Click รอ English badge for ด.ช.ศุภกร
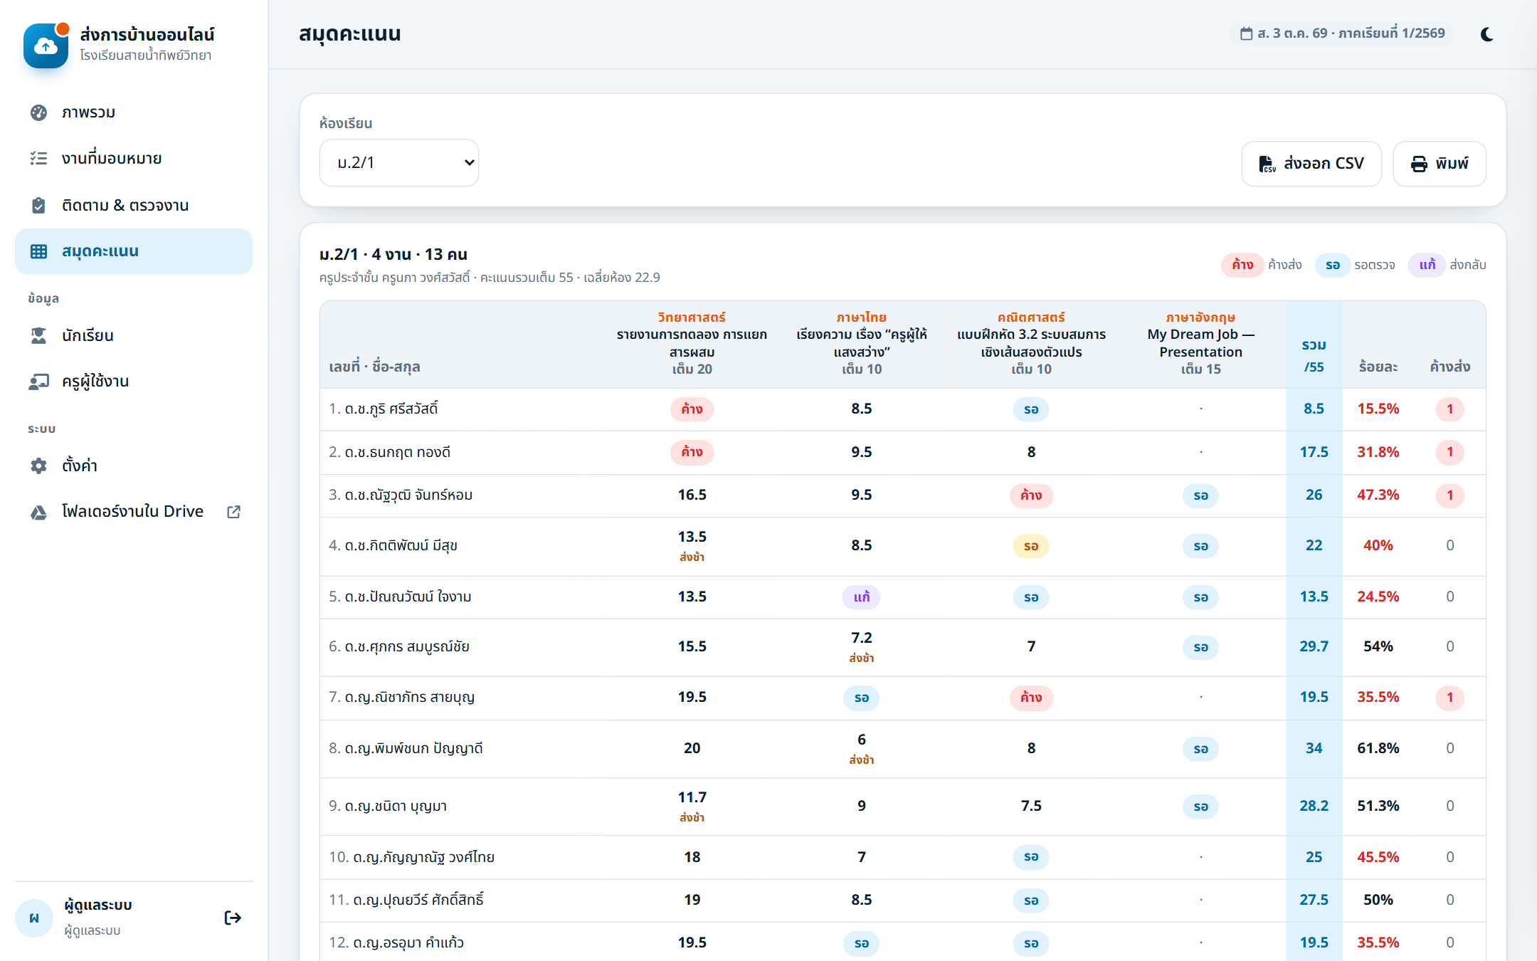This screenshot has width=1537, height=961. [1200, 647]
